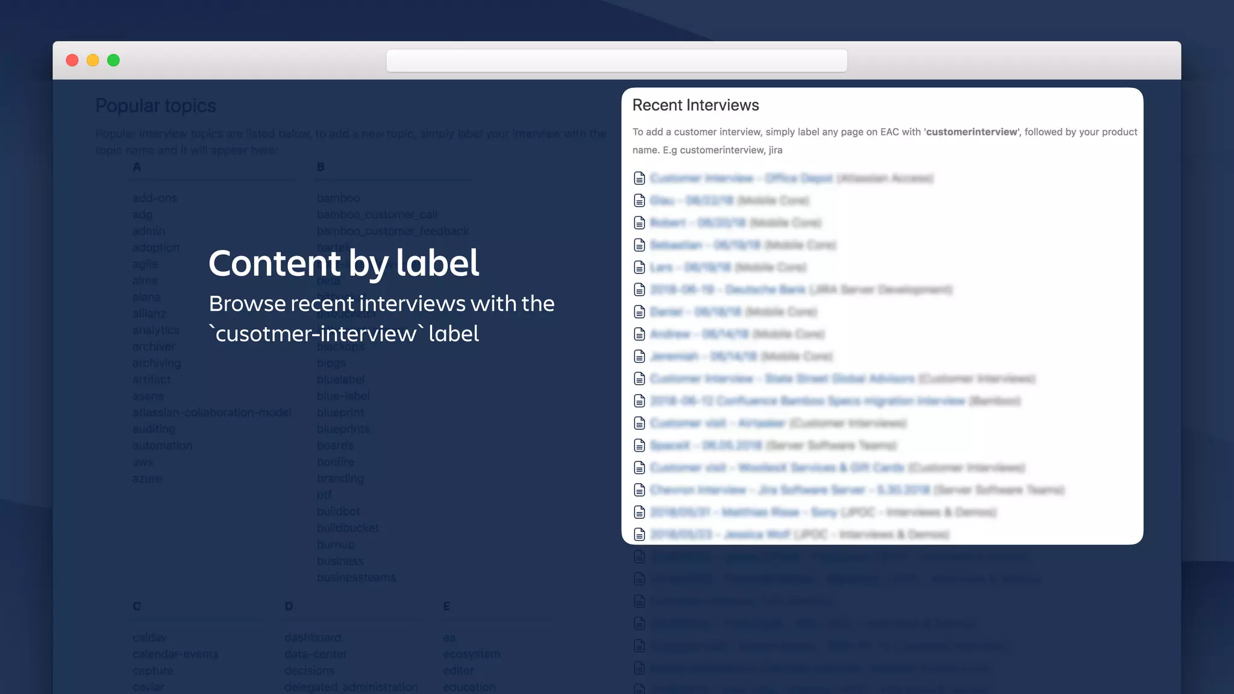
Task: Click page icon beside Lars entry
Action: pyautogui.click(x=639, y=267)
